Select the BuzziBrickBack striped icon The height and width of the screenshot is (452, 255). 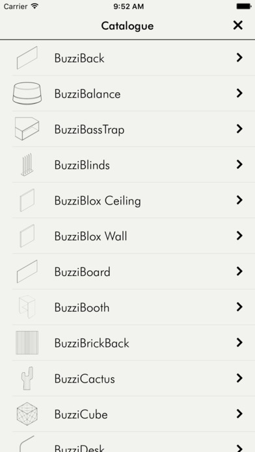[x=27, y=342]
